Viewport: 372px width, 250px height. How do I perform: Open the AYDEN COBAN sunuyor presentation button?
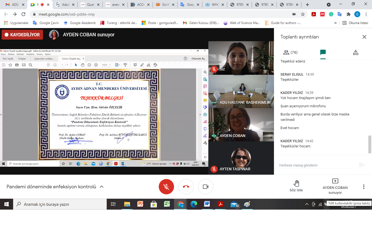pyautogui.click(x=335, y=186)
